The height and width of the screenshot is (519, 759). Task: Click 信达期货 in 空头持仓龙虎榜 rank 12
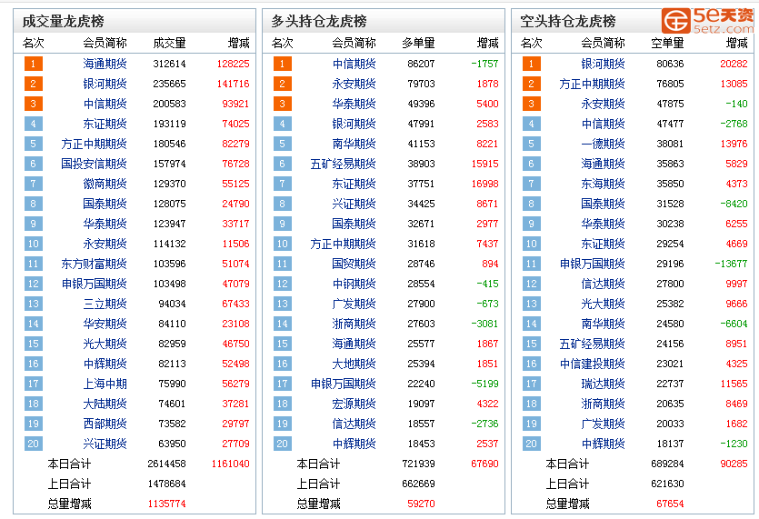tap(603, 284)
